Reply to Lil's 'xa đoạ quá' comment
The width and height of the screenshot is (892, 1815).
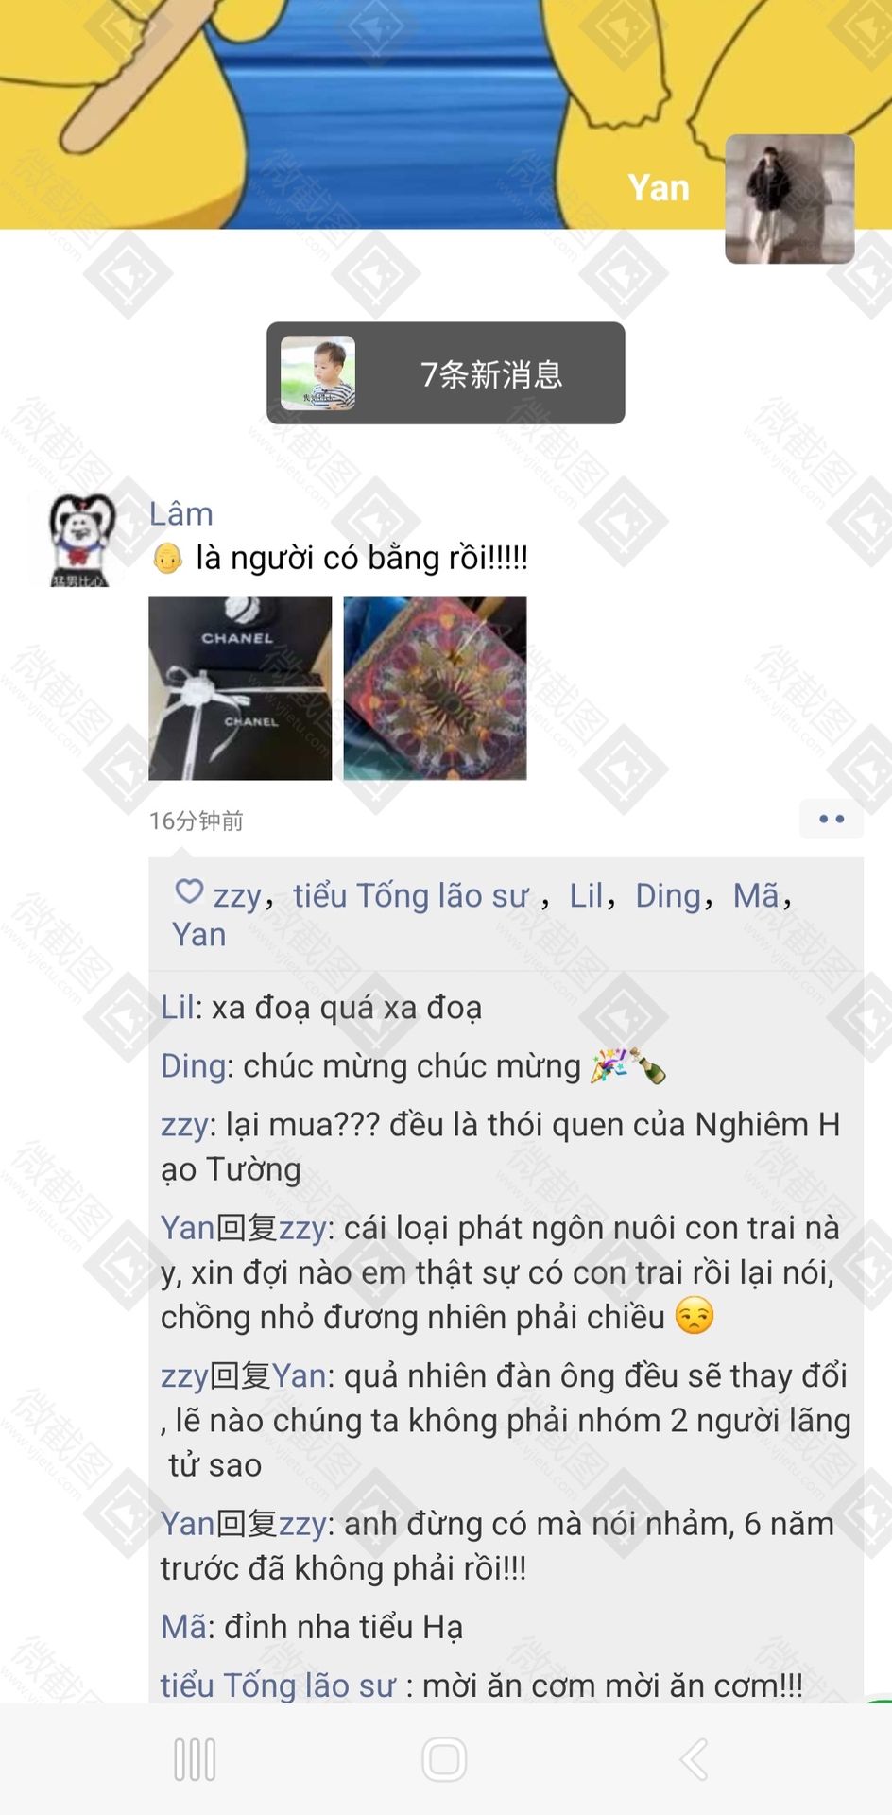(321, 1008)
